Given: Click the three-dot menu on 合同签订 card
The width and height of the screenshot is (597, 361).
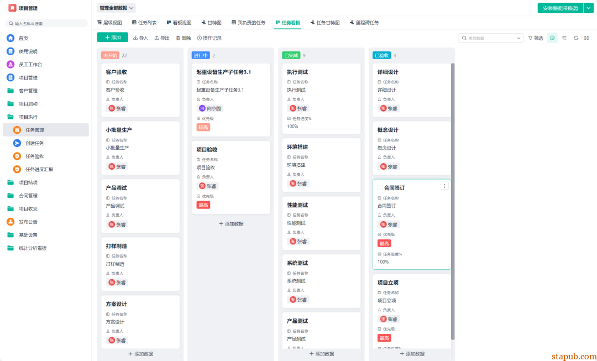Looking at the screenshot, I should (x=444, y=186).
